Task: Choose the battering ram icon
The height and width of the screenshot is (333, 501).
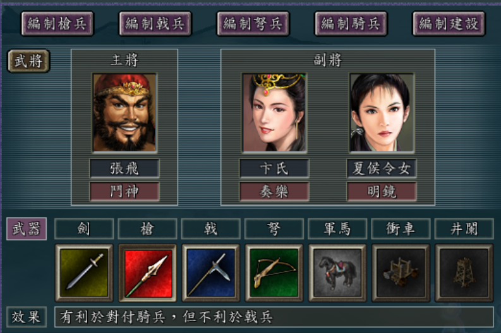Action: coord(401,273)
